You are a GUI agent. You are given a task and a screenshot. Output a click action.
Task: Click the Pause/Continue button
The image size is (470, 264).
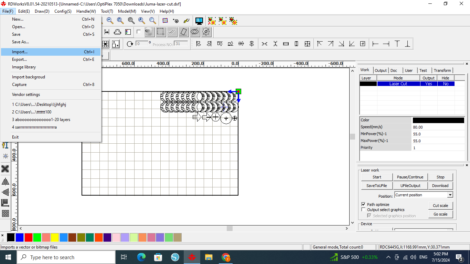pos(410,177)
